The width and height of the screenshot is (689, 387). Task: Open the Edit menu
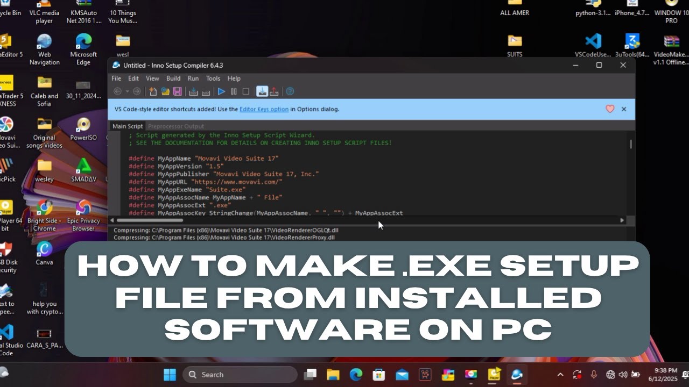click(133, 78)
